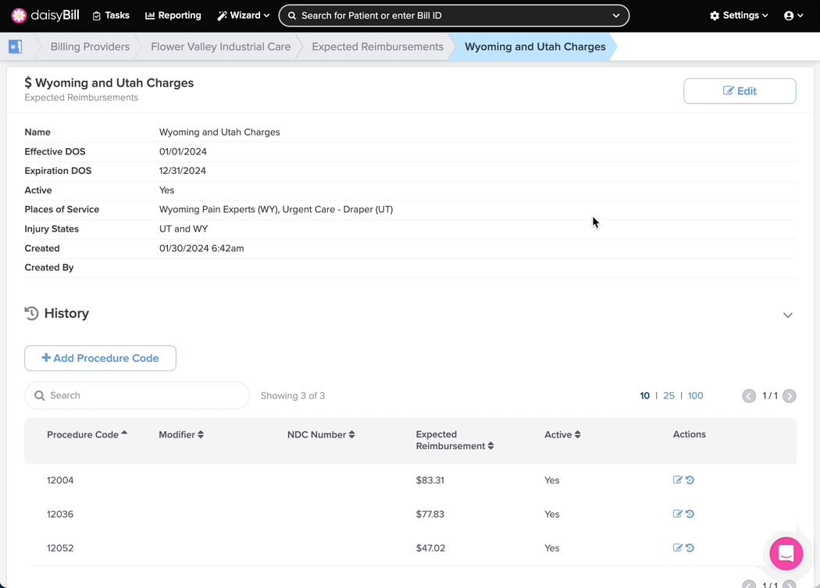Open history icon for procedure 12036
820x588 pixels.
click(x=690, y=514)
